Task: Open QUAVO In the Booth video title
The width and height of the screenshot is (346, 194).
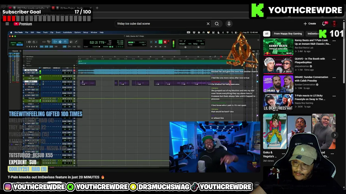Action: tap(310, 60)
